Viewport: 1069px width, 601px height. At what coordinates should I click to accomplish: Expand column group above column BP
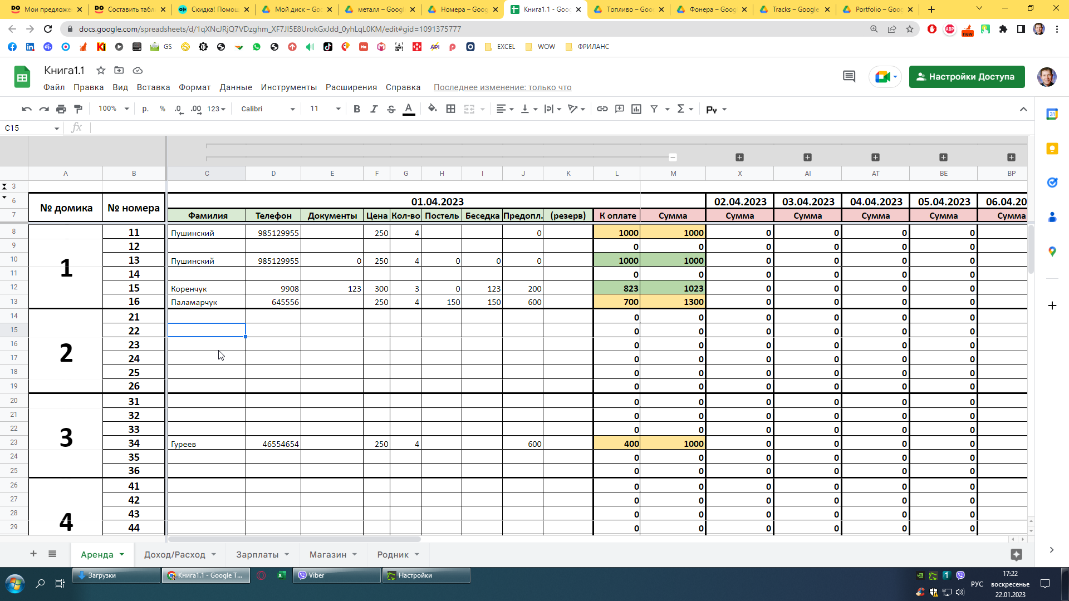click(1011, 157)
